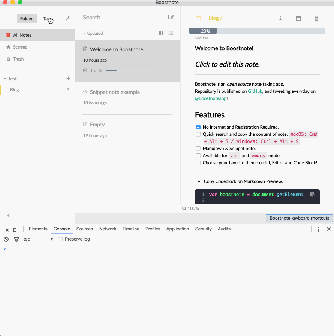
Task: Switch sidebar to Tags tab
Action: 48,19
